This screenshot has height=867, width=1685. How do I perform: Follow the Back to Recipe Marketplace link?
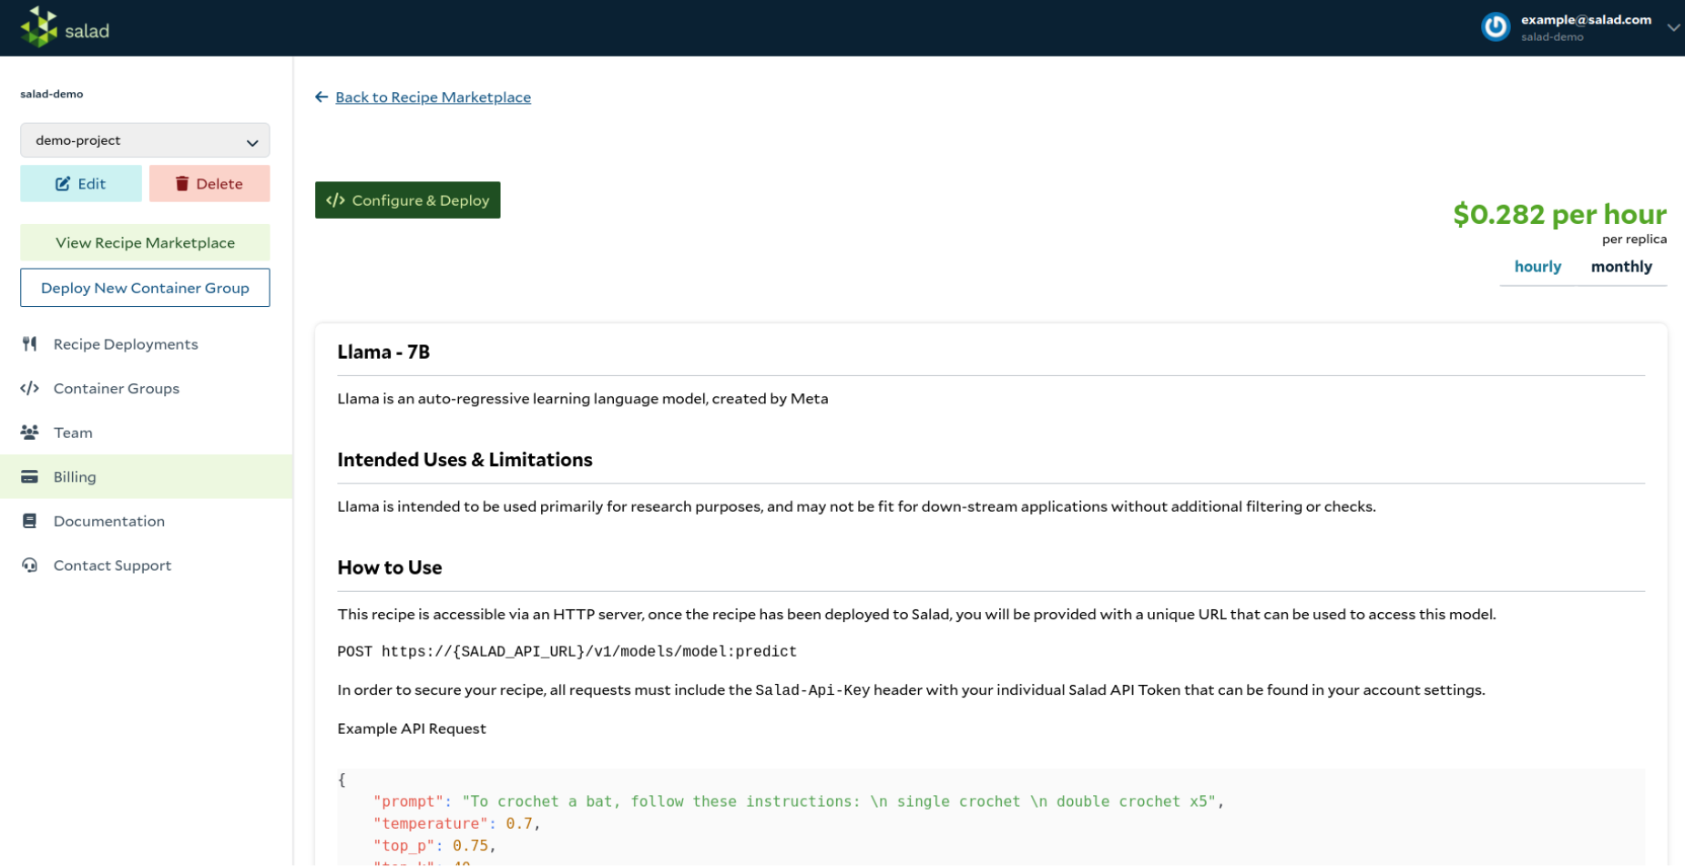tap(433, 97)
